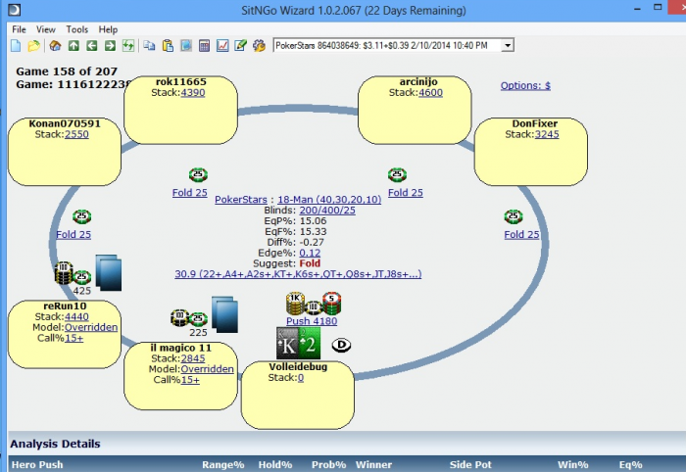Click the 30.9 pushing range link
This screenshot has height=472, width=686.
coord(298,274)
